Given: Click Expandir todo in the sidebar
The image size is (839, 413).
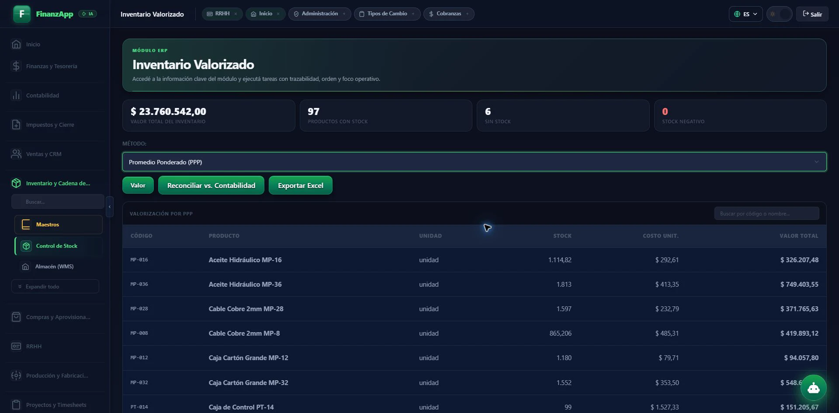Looking at the screenshot, I should coord(55,286).
